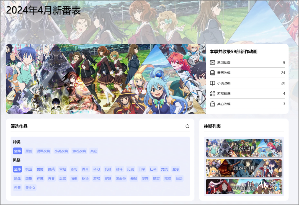The height and width of the screenshot is (205, 299).
Task: Click the ghost icon next to 其它改编
Action: pyautogui.click(x=212, y=104)
